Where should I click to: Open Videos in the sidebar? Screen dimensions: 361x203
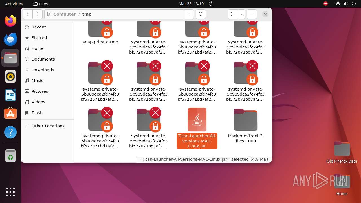point(47,102)
